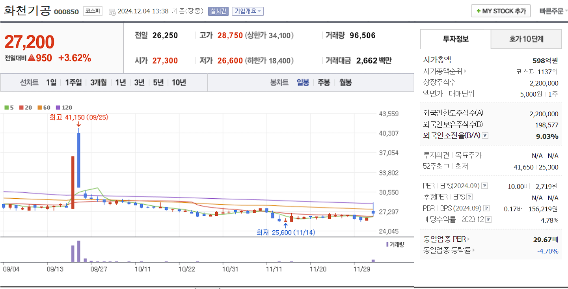568x289 pixels.
Task: Click the help icon beside PBR BPS (2024.09)
Action: point(487,208)
